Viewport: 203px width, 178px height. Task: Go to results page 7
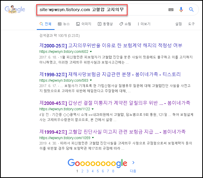(108, 171)
